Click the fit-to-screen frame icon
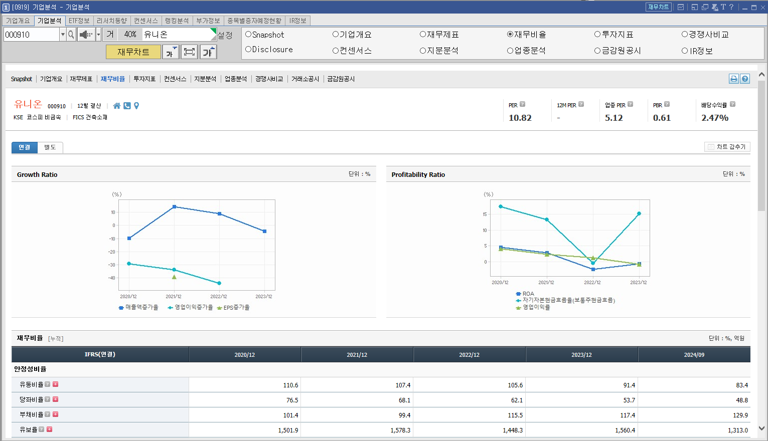Viewport: 768px width, 441px height. click(189, 52)
